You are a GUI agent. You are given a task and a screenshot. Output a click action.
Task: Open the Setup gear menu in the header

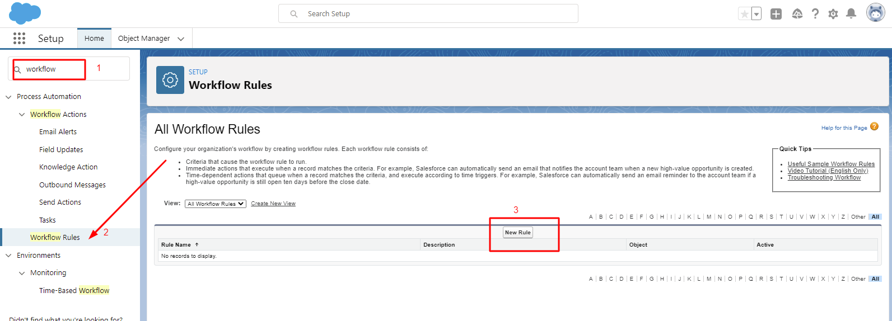pyautogui.click(x=833, y=14)
